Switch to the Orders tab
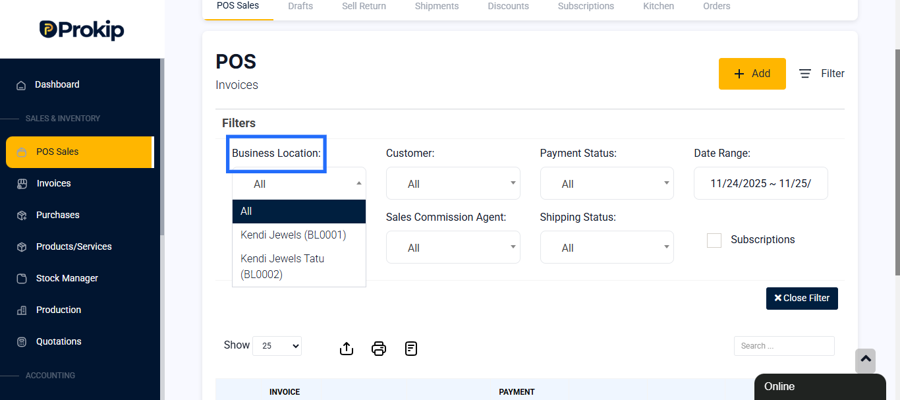Viewport: 900px width, 400px height. pos(716,6)
